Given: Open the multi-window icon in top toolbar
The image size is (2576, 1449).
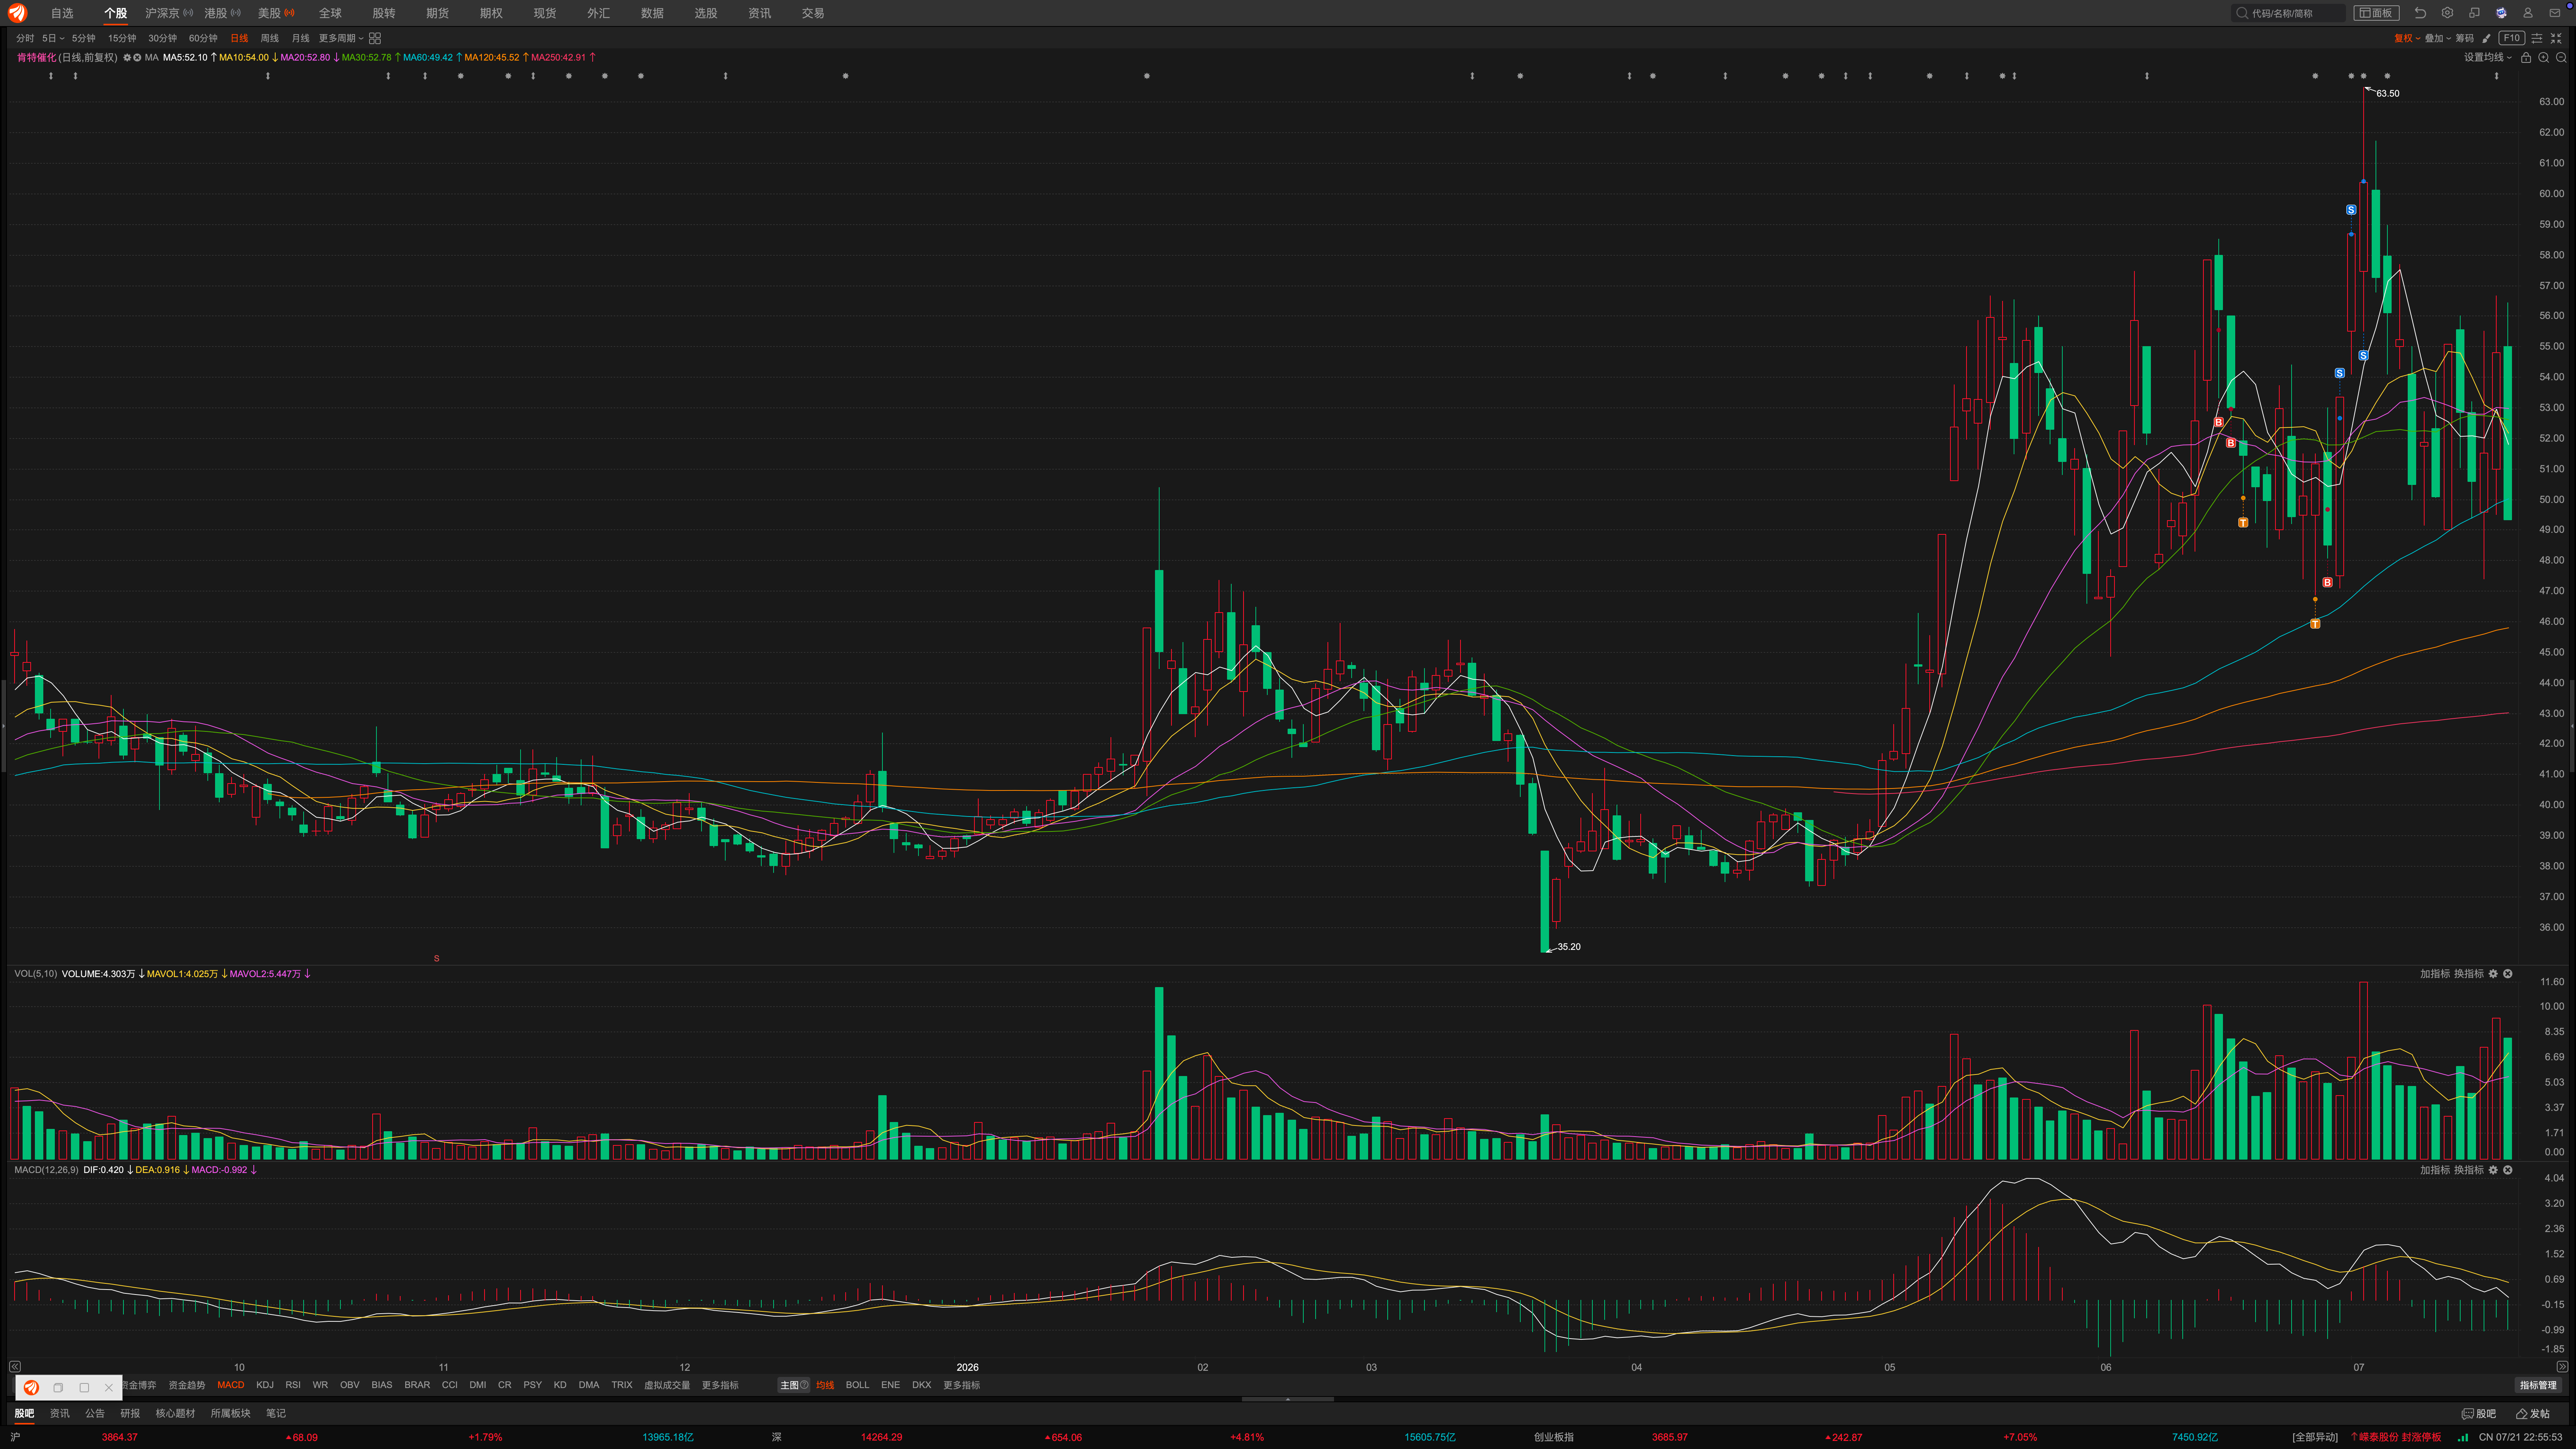Looking at the screenshot, I should 2474,13.
